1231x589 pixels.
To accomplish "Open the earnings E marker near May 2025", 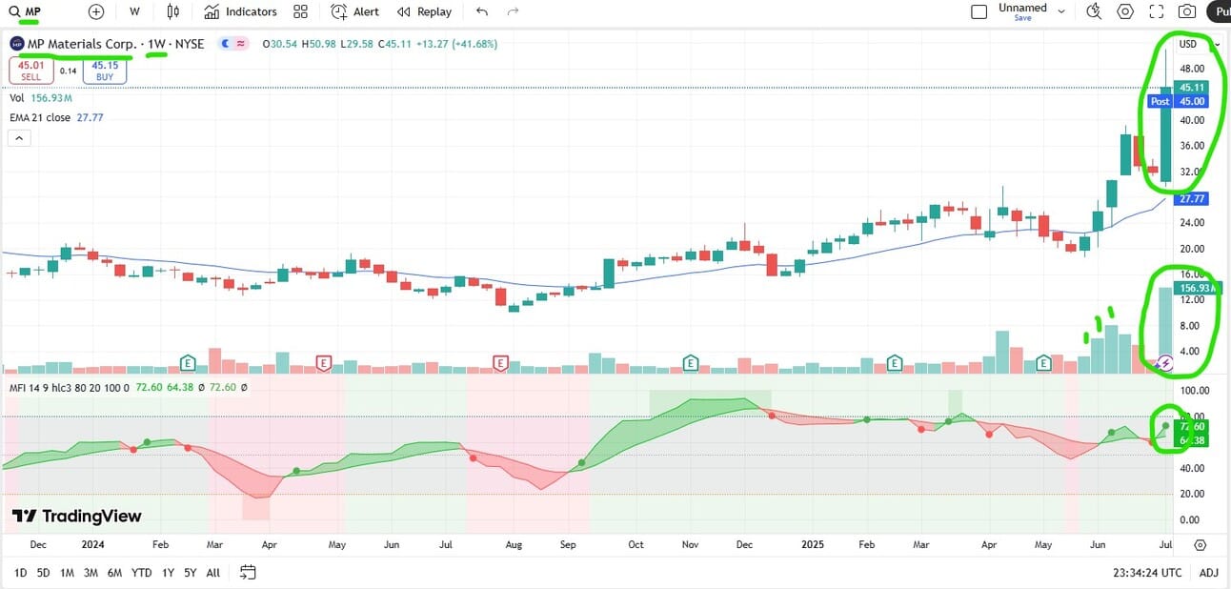I will (x=1043, y=362).
